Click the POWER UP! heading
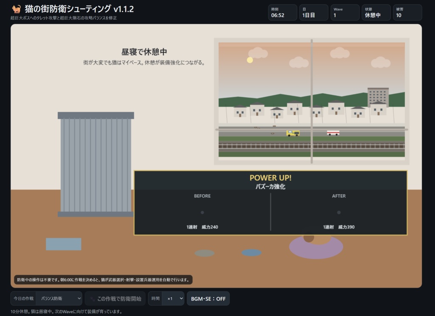 click(x=271, y=178)
